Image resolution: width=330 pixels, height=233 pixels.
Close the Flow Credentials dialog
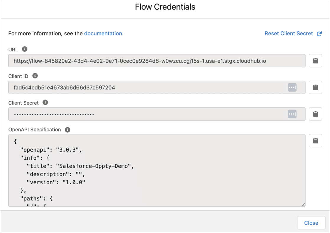311,223
